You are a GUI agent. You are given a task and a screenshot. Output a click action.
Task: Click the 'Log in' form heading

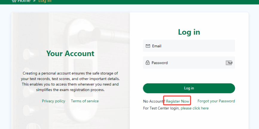pyautogui.click(x=189, y=32)
